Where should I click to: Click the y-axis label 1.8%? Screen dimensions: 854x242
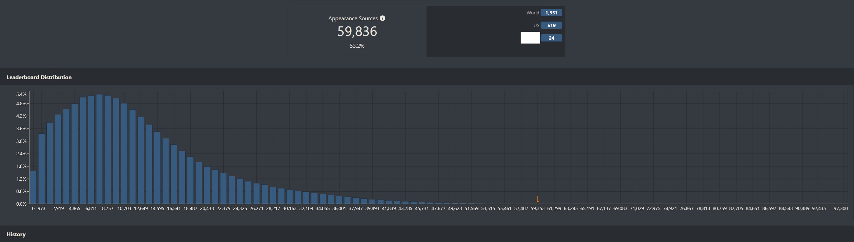click(21, 166)
